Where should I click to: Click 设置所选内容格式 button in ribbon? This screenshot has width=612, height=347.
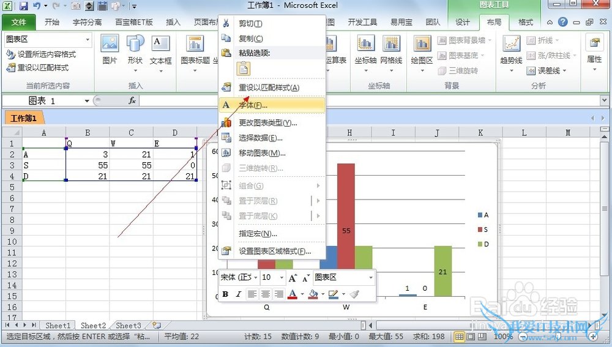pos(41,54)
